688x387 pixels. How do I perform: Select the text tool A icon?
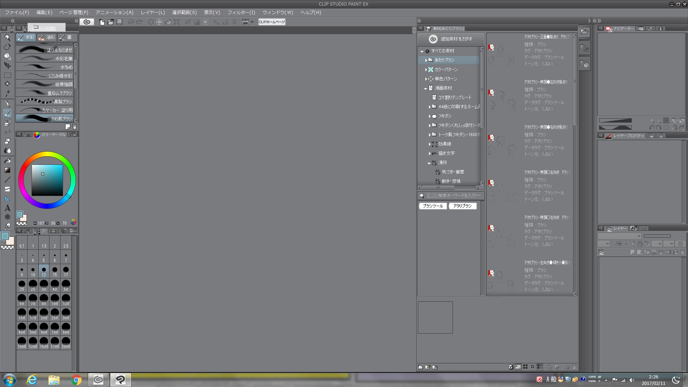pyautogui.click(x=7, y=208)
